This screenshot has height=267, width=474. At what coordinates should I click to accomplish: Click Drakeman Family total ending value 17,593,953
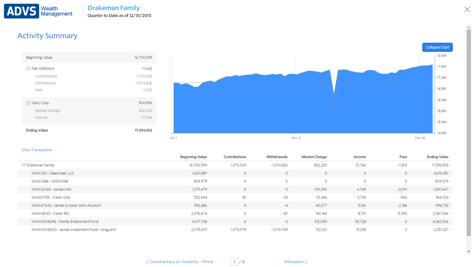tap(440, 165)
